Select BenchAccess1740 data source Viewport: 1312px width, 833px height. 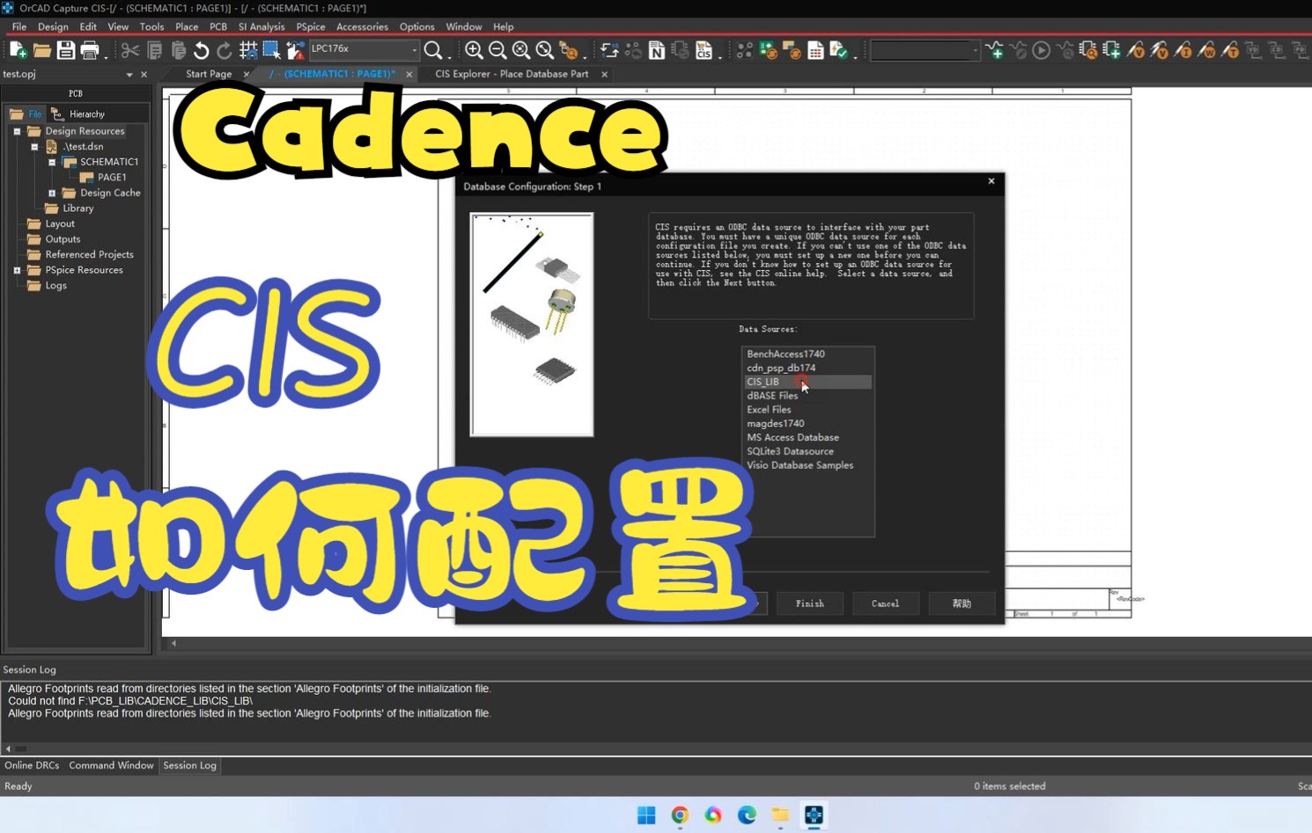pyautogui.click(x=785, y=354)
